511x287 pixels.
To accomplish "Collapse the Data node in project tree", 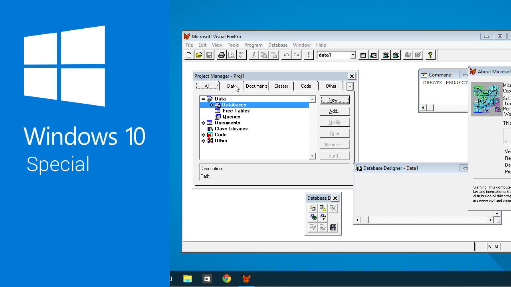I will [204, 99].
